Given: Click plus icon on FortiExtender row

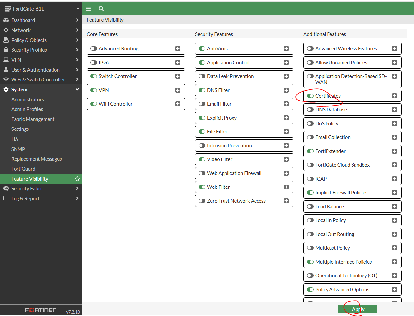Looking at the screenshot, I should (394, 151).
